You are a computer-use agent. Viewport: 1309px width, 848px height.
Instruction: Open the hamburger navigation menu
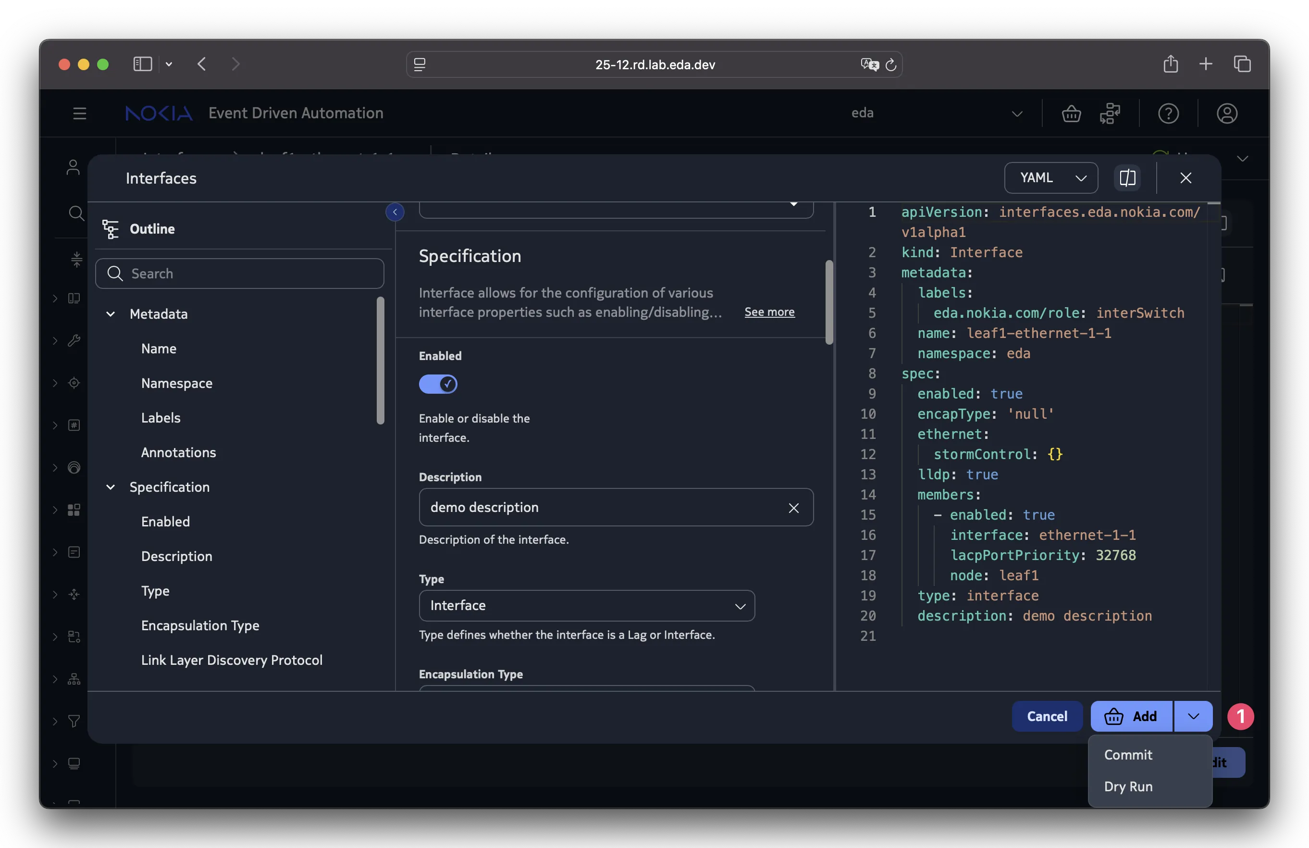80,113
